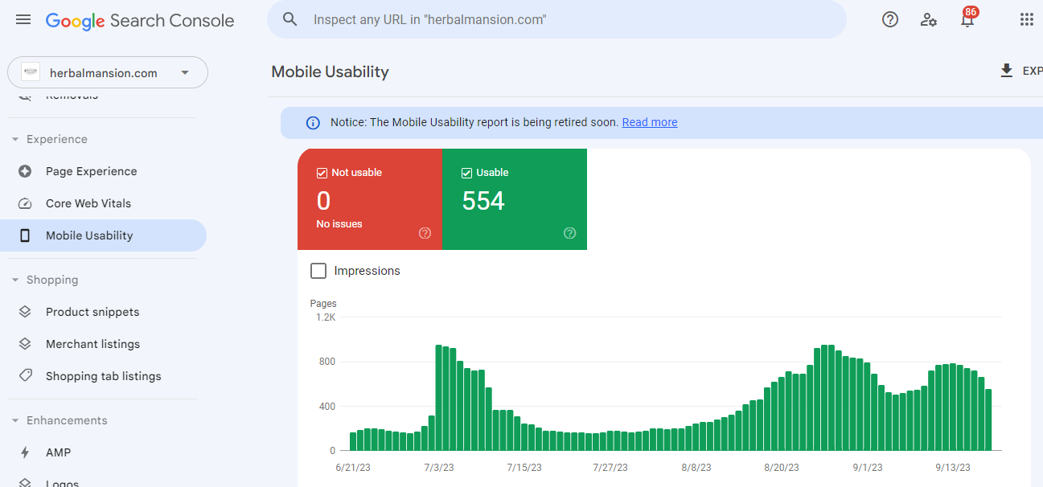The height and width of the screenshot is (487, 1043).
Task: Uncheck the Not usable checkbox
Action: [322, 173]
